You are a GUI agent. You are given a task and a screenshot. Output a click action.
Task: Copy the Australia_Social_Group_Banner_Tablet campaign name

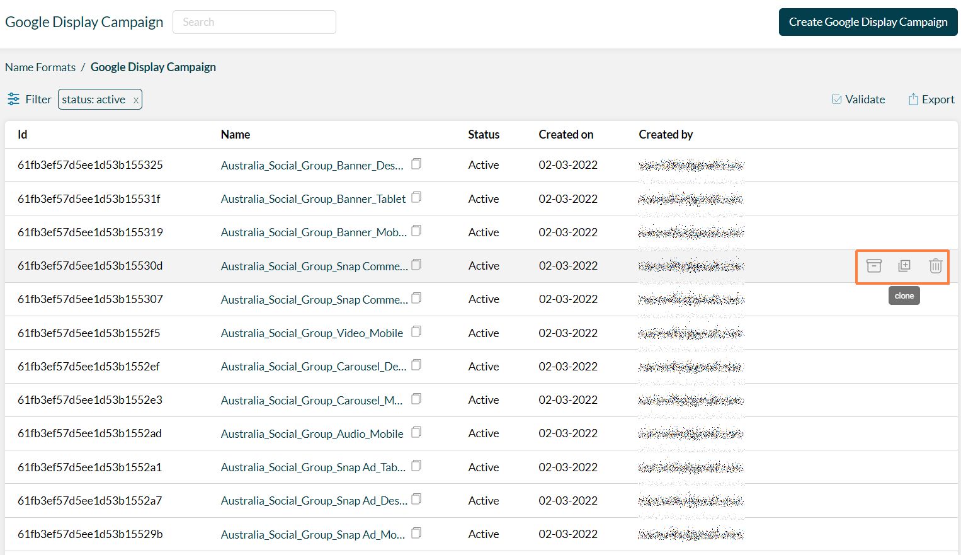pos(416,197)
